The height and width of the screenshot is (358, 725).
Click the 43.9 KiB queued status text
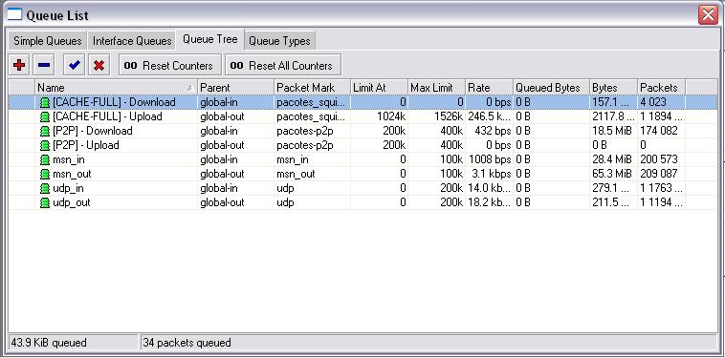pyautogui.click(x=49, y=343)
